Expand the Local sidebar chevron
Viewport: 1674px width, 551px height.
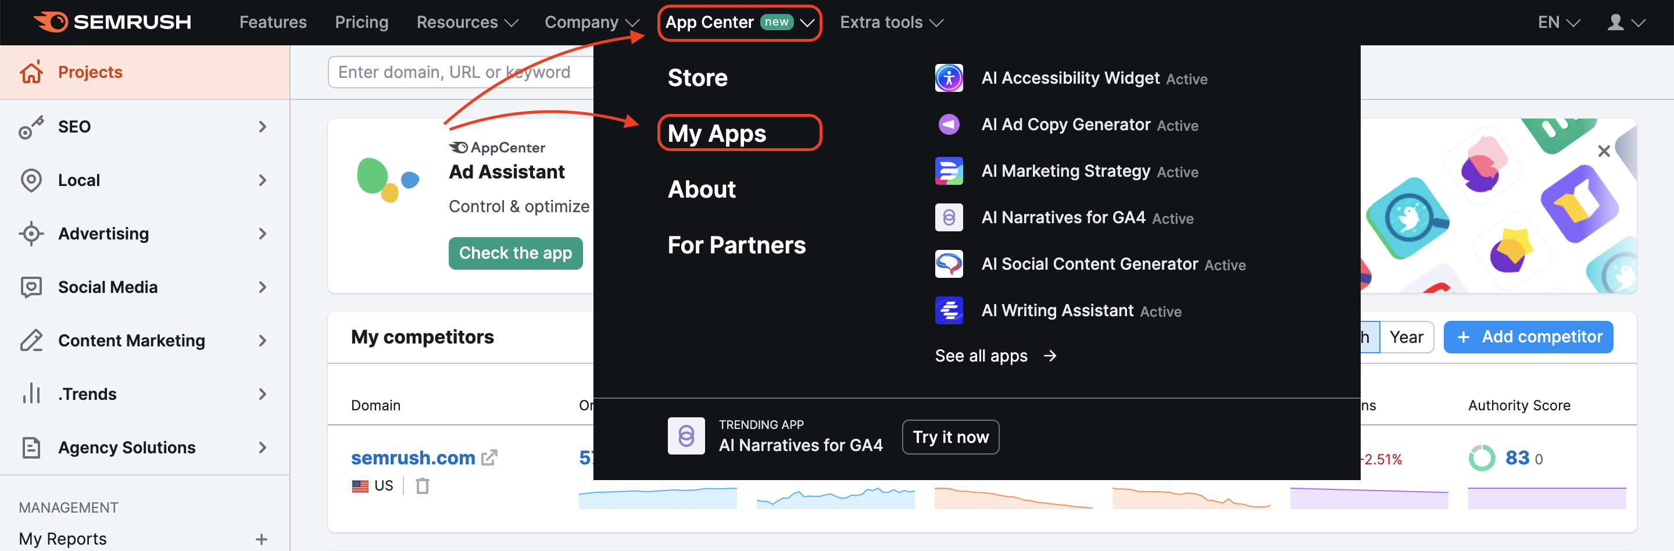pyautogui.click(x=263, y=180)
